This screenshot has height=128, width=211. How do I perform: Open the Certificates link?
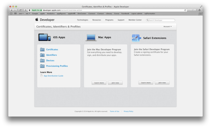(52, 50)
